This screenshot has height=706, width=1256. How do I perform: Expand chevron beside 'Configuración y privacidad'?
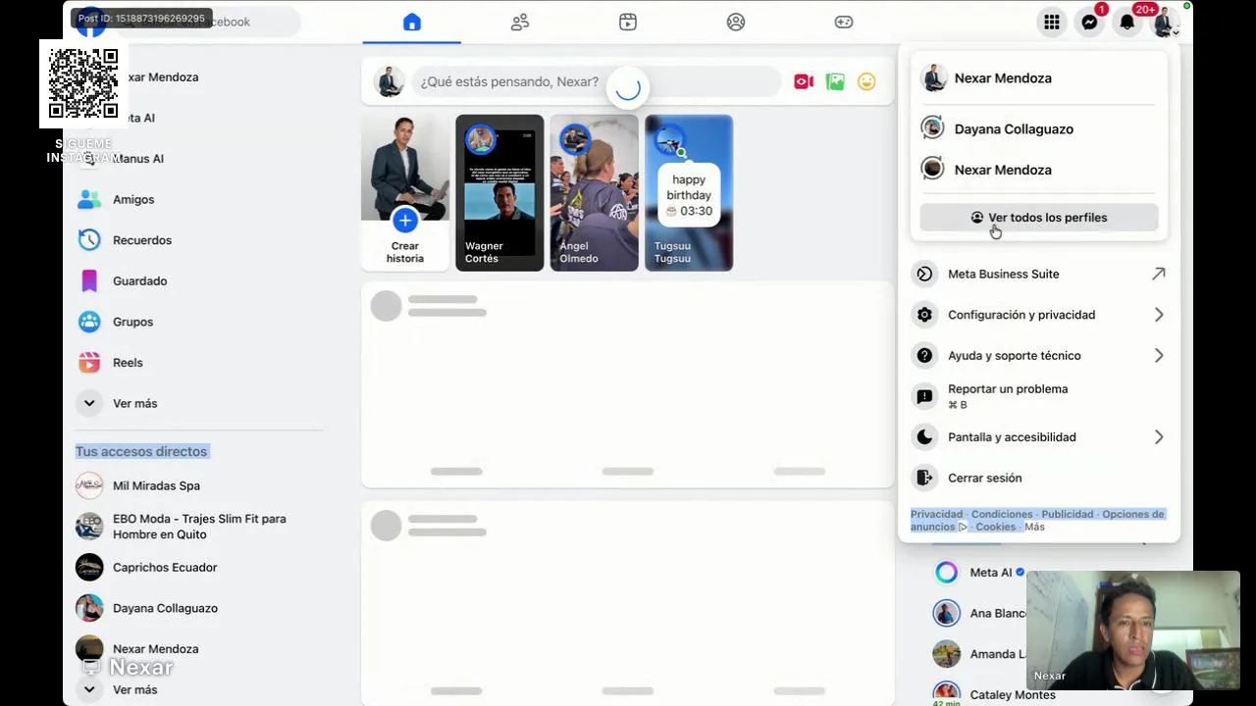point(1159,315)
